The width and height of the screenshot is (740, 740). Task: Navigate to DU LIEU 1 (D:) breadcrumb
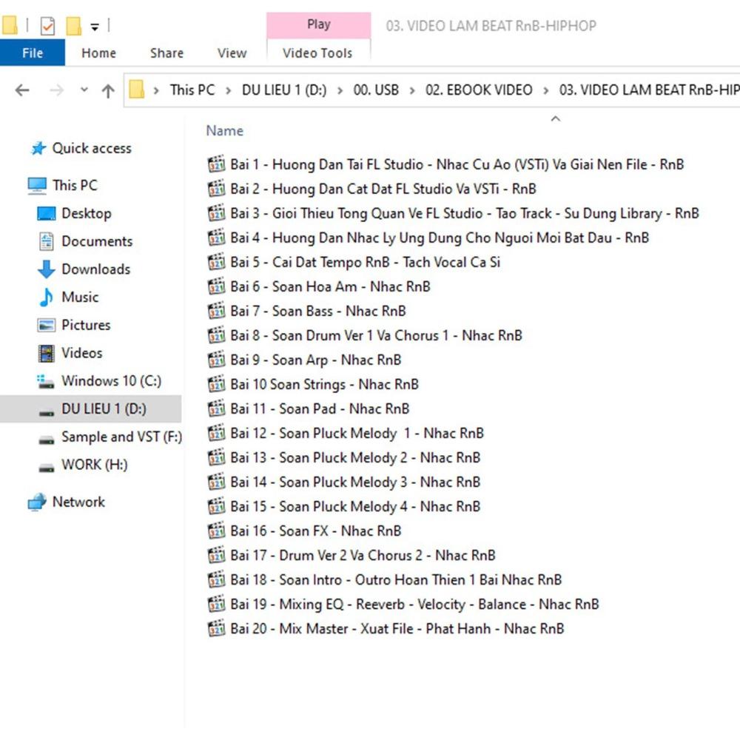coord(284,90)
